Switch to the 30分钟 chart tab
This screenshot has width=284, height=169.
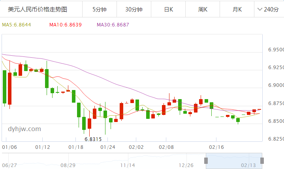click(x=134, y=9)
